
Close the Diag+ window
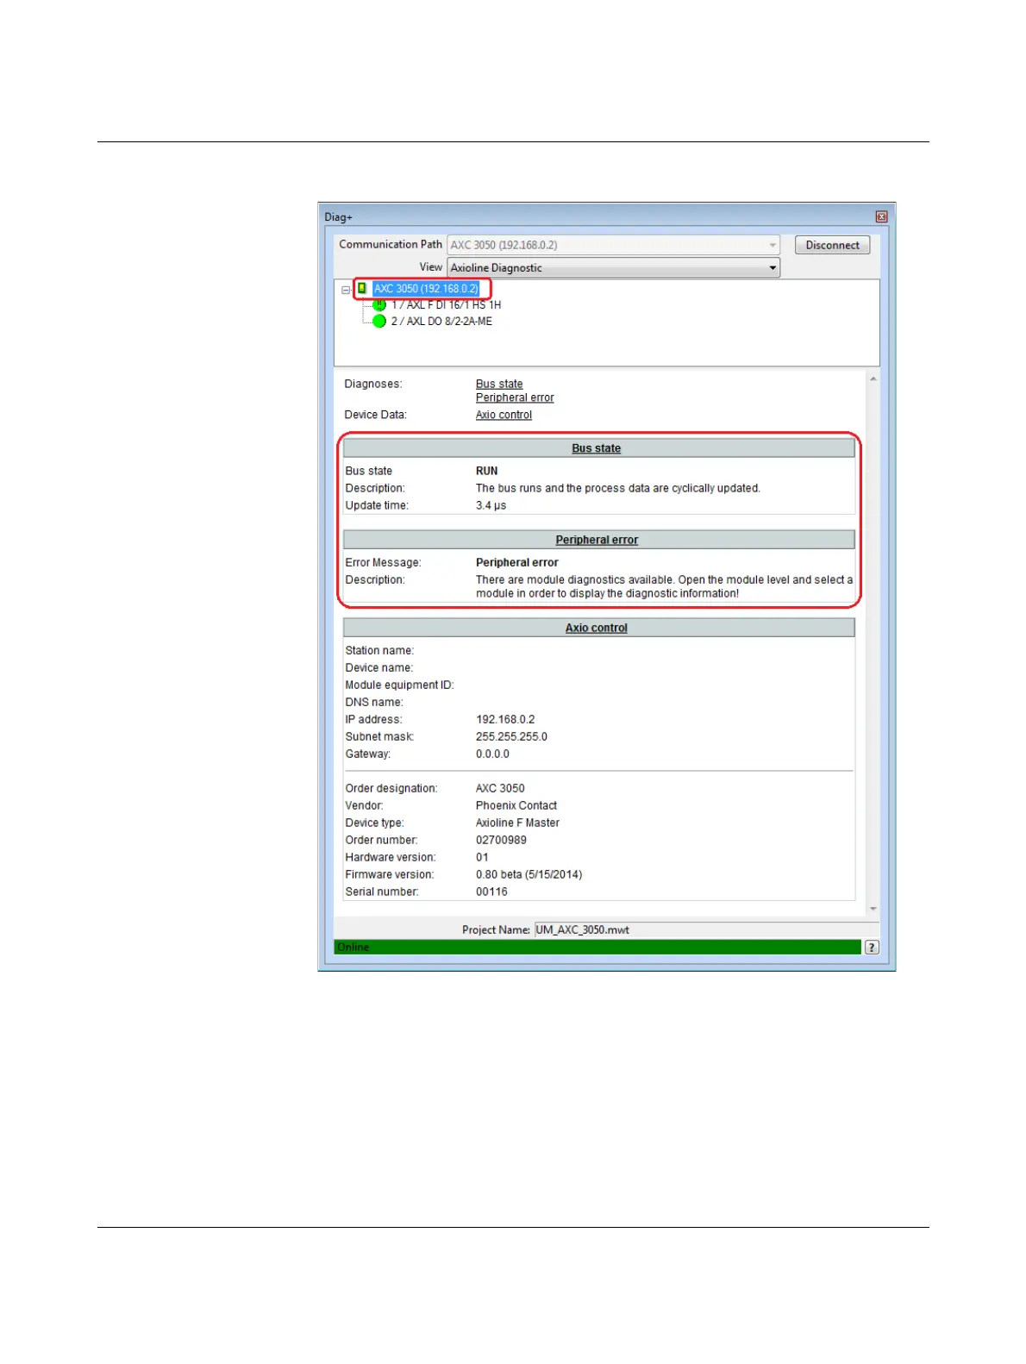click(881, 217)
